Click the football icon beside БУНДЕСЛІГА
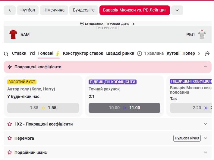 82,24
